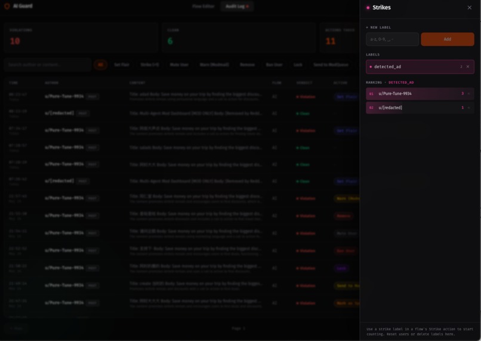The height and width of the screenshot is (341, 481).
Task: Select the detected_ad label
Action: click(420, 67)
